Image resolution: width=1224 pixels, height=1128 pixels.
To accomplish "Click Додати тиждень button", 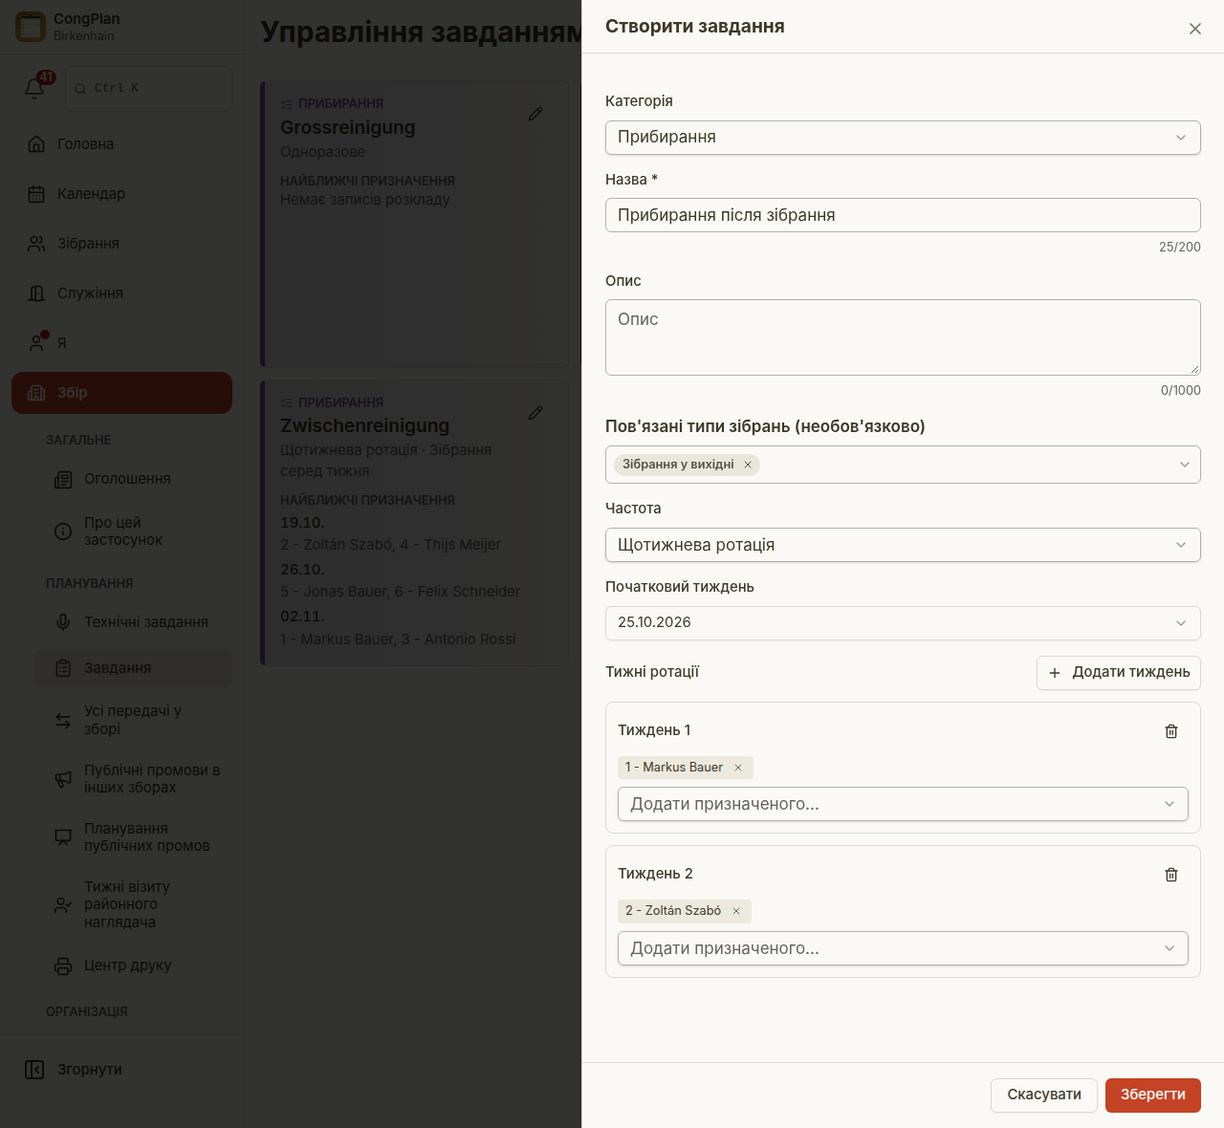I will pyautogui.click(x=1119, y=672).
